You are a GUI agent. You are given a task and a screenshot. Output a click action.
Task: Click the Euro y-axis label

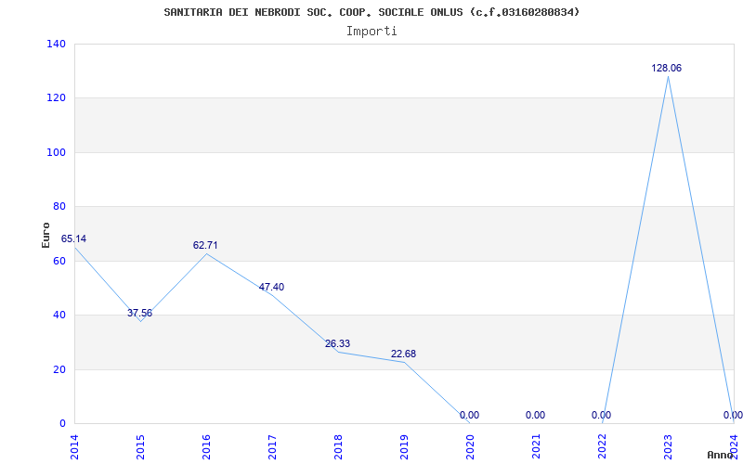[46, 235]
